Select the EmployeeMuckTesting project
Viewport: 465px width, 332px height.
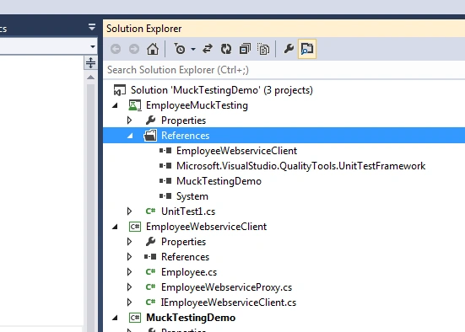[197, 105]
